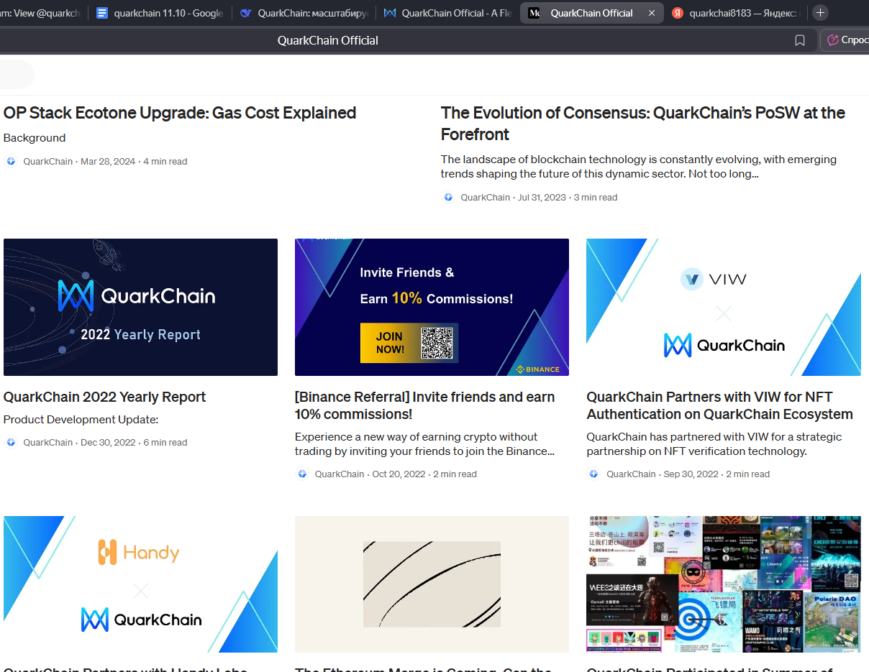Click the VIW partnership description text
Image resolution: width=869 pixels, height=672 pixels.
click(x=714, y=444)
